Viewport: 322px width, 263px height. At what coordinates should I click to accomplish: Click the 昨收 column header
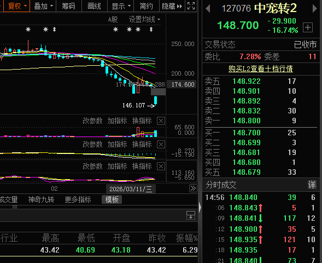(x=157, y=238)
